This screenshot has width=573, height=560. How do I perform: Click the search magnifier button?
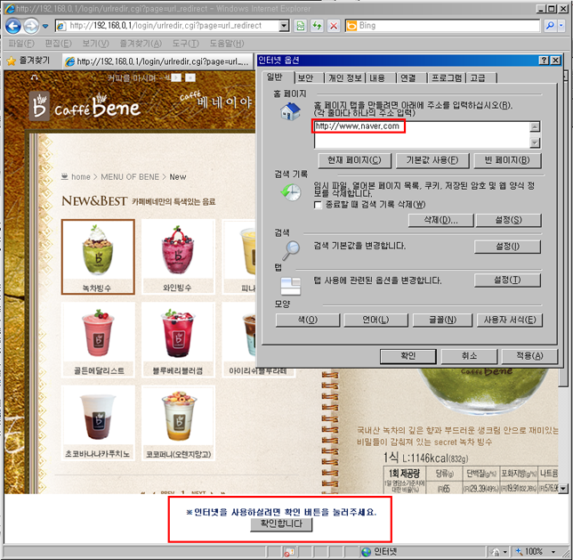pos(550,26)
